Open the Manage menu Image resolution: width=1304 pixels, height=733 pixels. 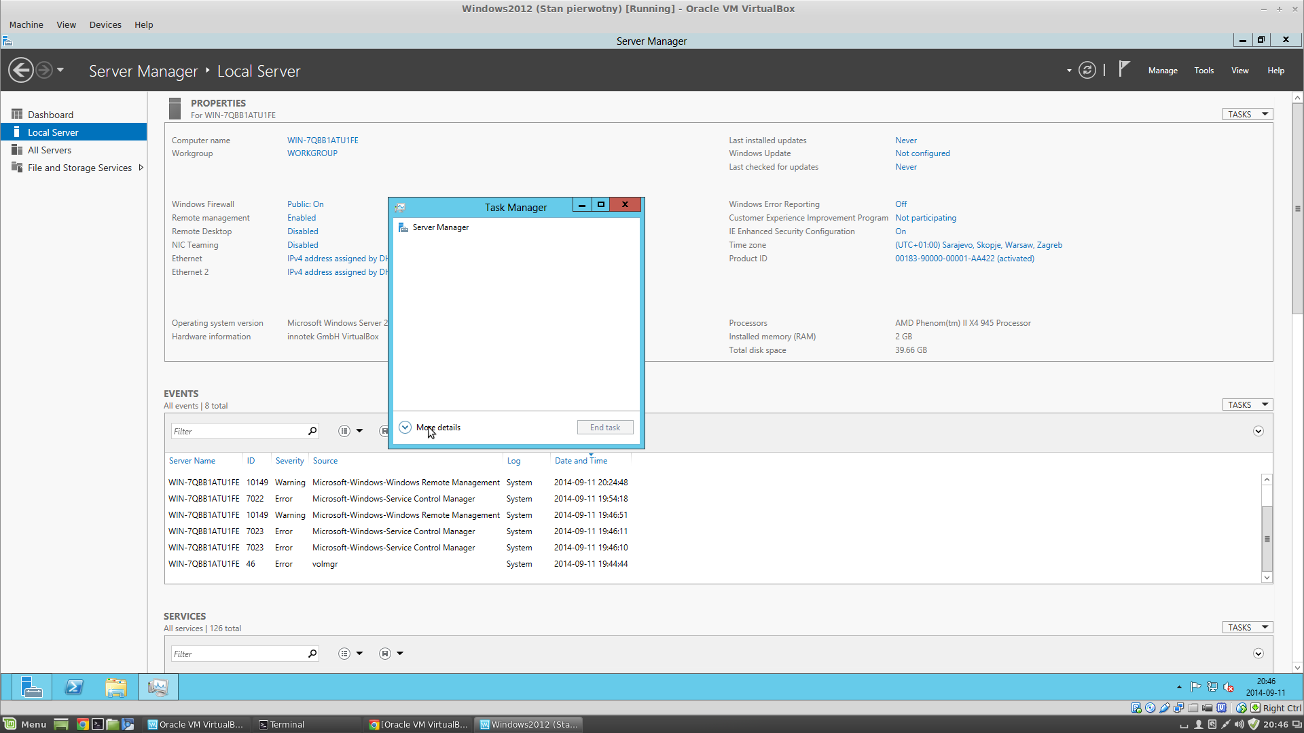click(x=1163, y=71)
